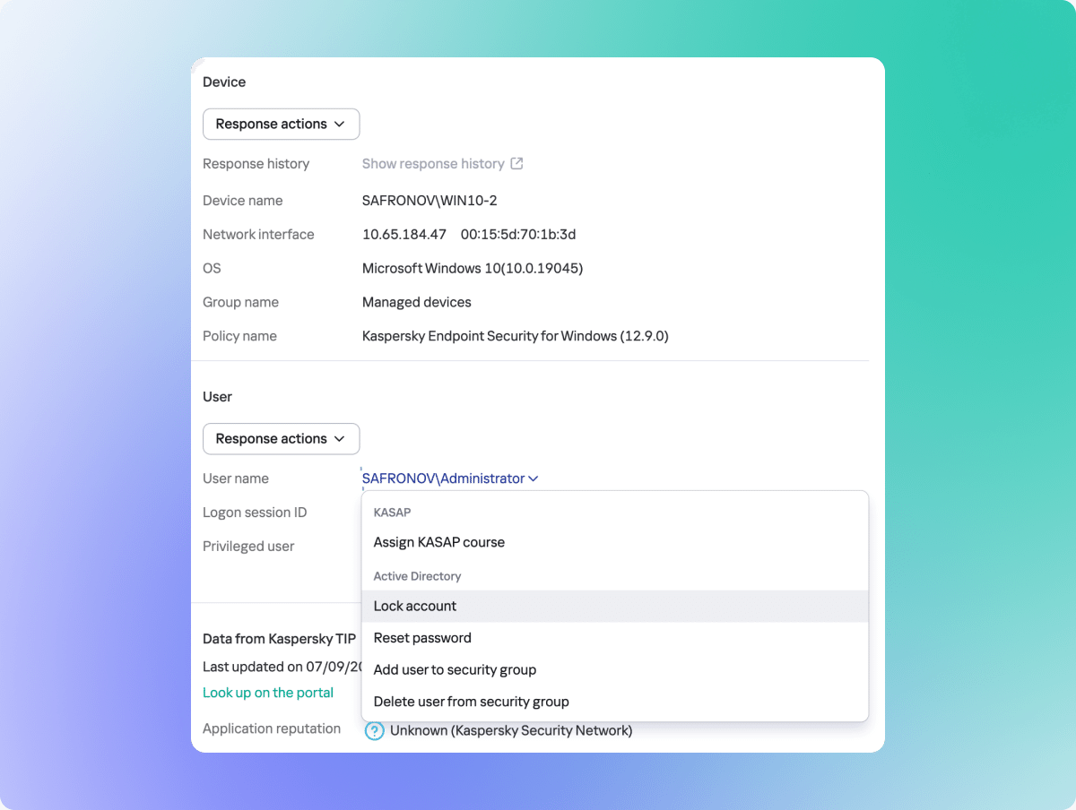Choose Delete user from security group
The height and width of the screenshot is (810, 1076).
pyautogui.click(x=615, y=702)
